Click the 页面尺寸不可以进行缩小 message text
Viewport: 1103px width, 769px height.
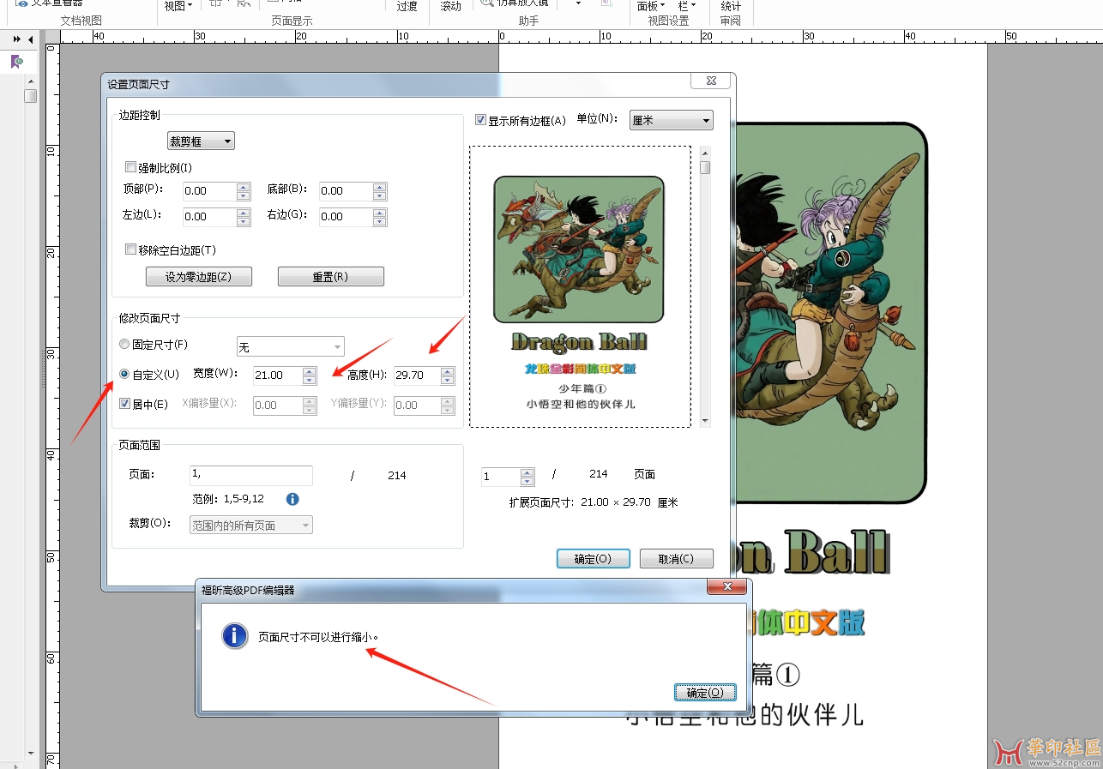pyautogui.click(x=318, y=637)
